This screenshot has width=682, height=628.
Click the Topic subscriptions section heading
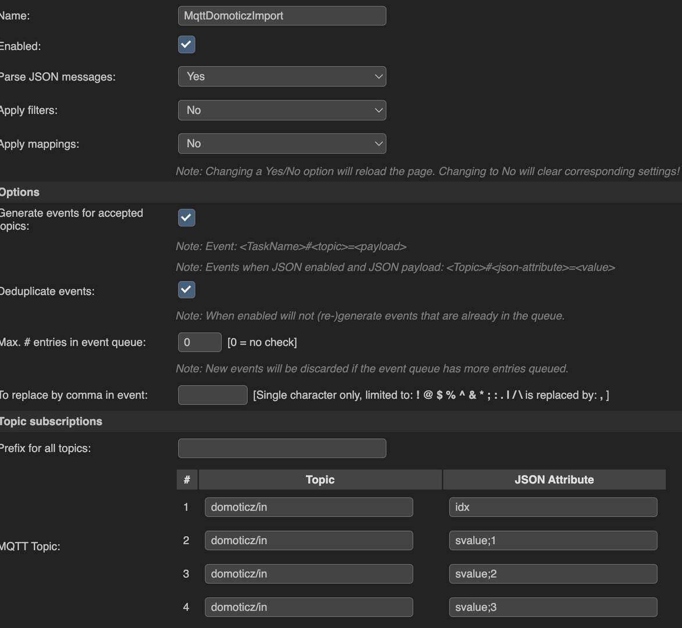tap(51, 421)
